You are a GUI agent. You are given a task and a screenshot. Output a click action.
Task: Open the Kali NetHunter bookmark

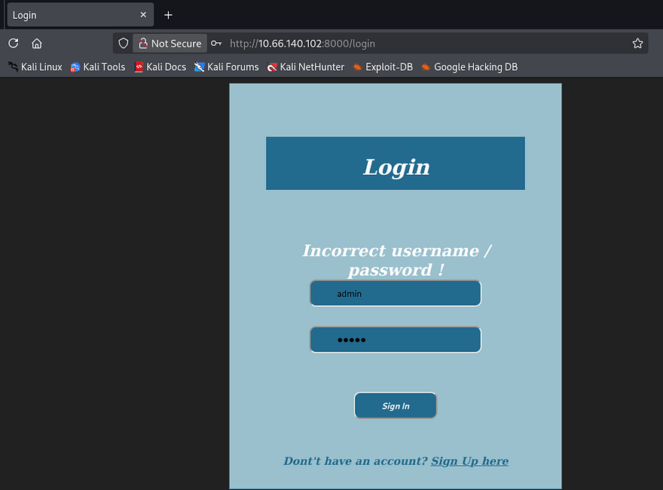[x=305, y=67]
